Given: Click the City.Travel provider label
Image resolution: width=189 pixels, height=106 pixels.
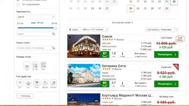Looking at the screenshot, I should (x=166, y=38).
